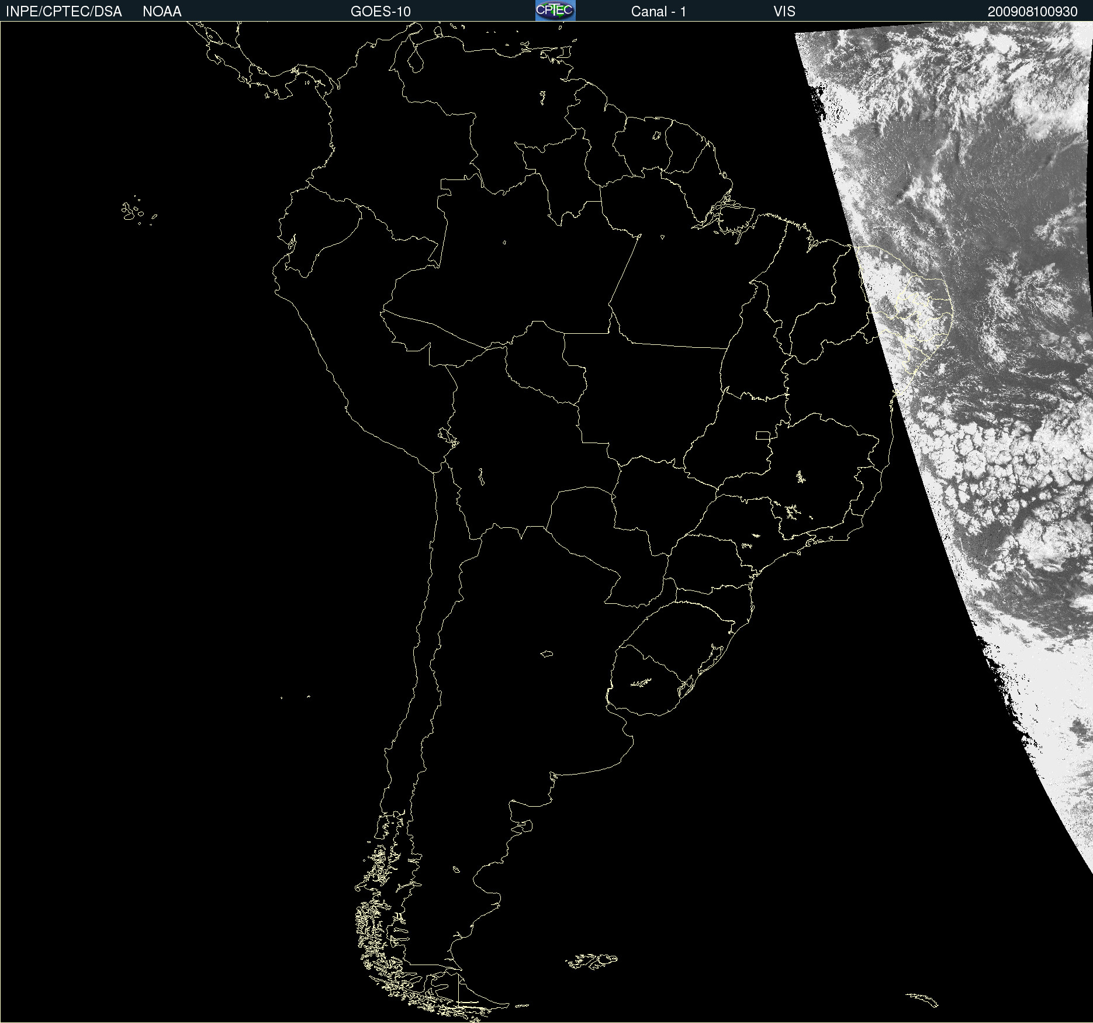Viewport: 1093px width, 1023px height.
Task: Select the VIS channel type label
Action: tap(784, 12)
